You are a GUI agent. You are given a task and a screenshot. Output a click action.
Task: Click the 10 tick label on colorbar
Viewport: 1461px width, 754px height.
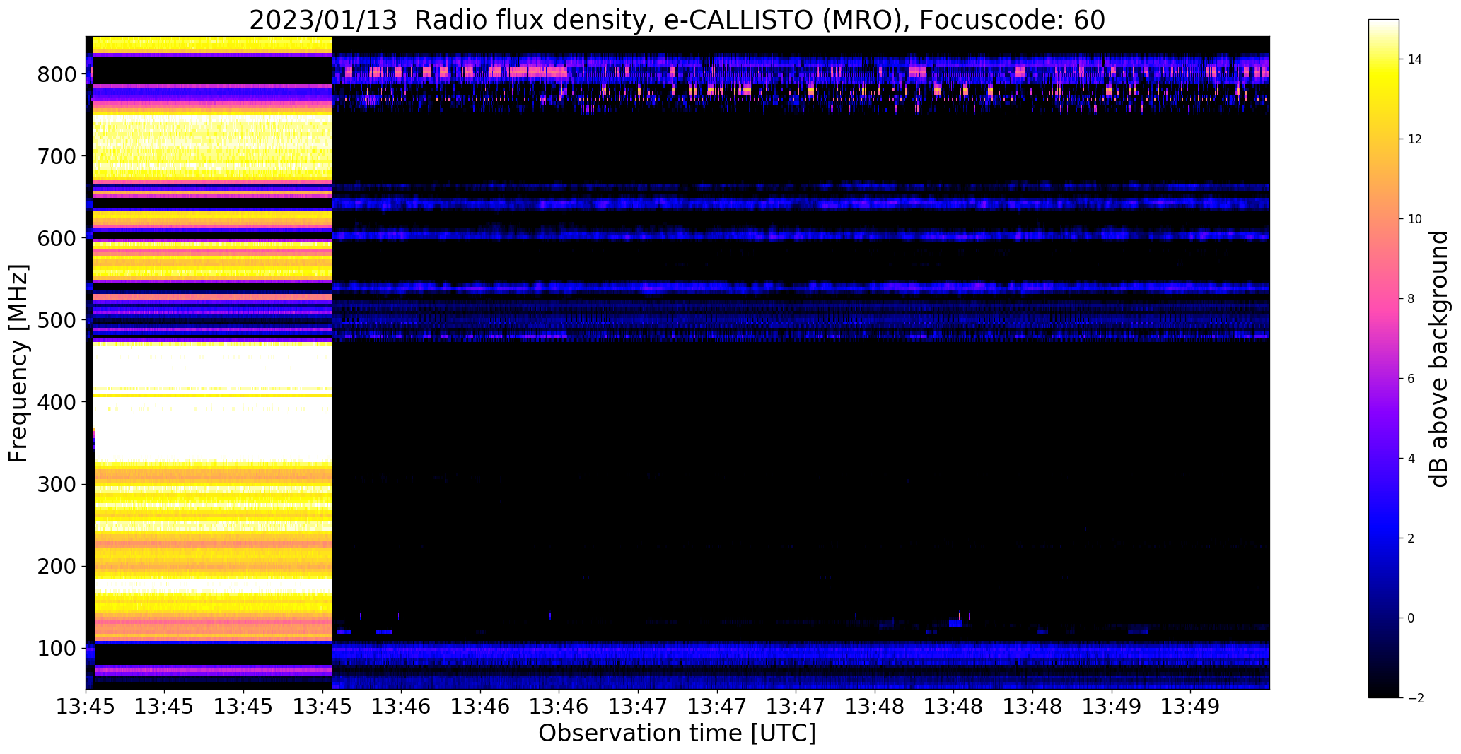pyautogui.click(x=1415, y=219)
